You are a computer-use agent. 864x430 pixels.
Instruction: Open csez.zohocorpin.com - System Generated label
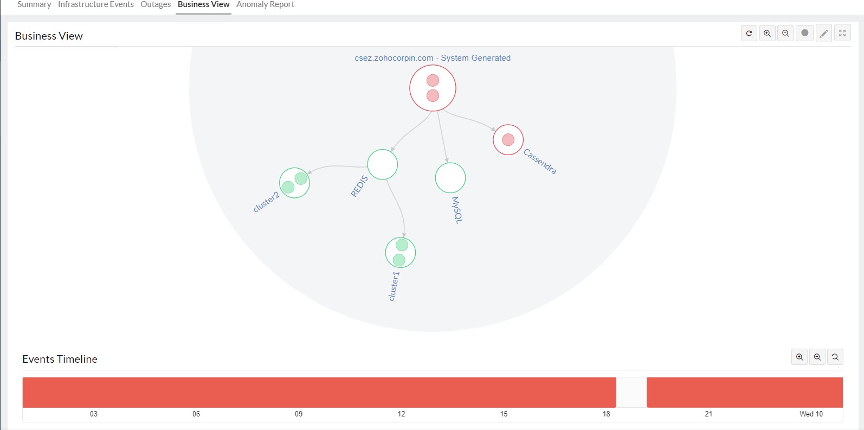tap(433, 58)
